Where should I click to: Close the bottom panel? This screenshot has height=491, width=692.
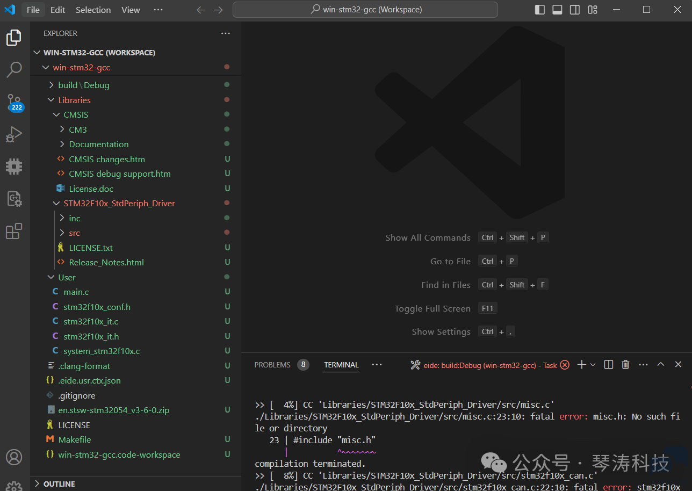678,365
